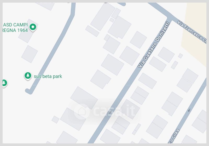209x146 pixels.
Task: Click the small square building at bottom left
Action: tap(55, 120)
